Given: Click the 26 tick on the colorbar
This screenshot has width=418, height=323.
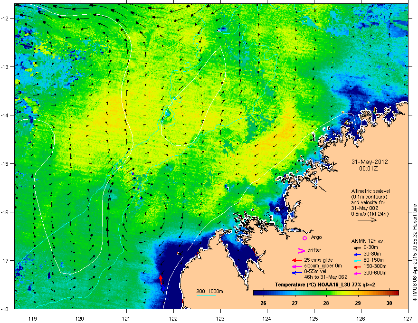Looking at the screenshot, I should [x=263, y=303].
